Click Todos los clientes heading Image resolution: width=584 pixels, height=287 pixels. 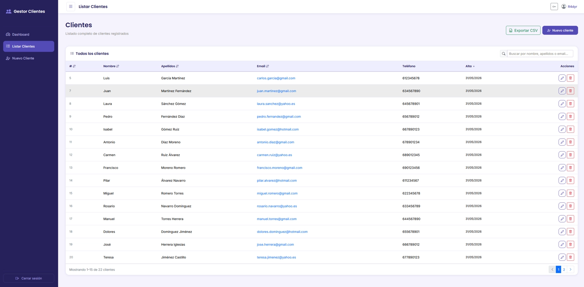[92, 54]
